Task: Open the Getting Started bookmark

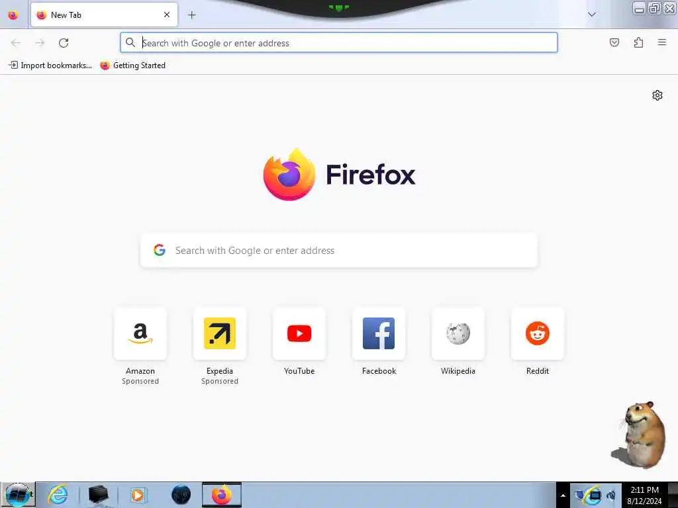Action: pyautogui.click(x=133, y=65)
